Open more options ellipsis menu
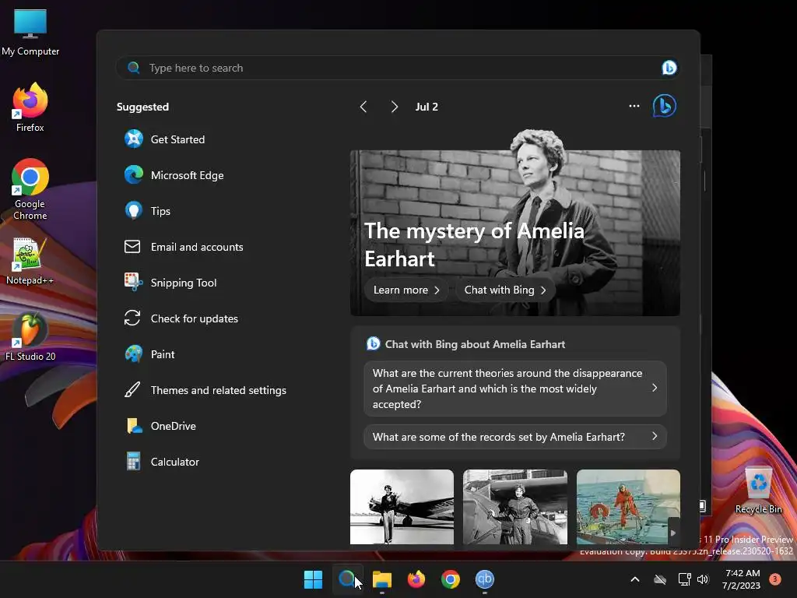 (634, 106)
